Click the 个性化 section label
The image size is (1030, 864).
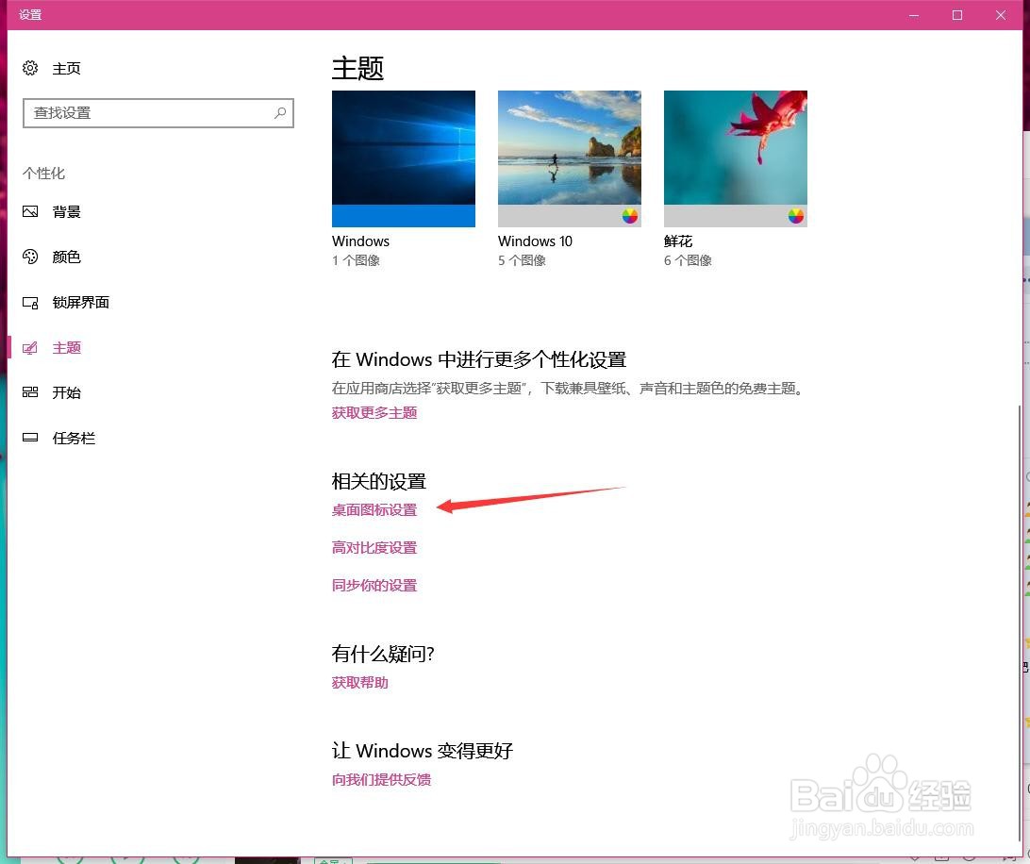click(x=44, y=174)
